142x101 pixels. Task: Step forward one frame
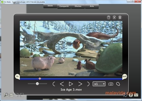coord(80,84)
